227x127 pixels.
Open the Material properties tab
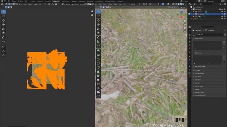[189, 77]
